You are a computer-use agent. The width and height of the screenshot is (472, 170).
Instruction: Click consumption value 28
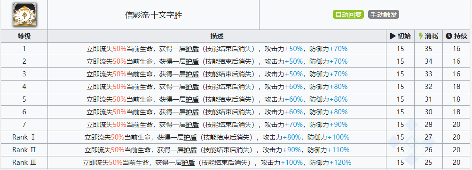429,125
